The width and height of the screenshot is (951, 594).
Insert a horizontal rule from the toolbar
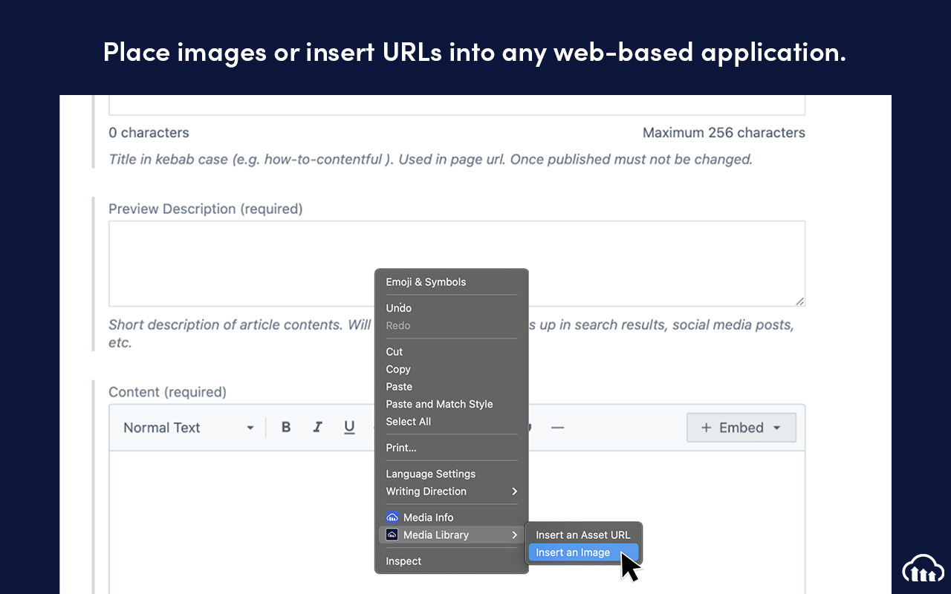click(x=558, y=427)
